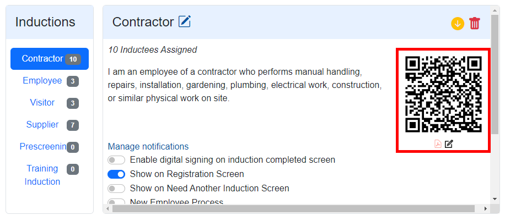Delete the Contractor induction with the trash icon
Viewport: 505px width, 221px height.
[x=475, y=24]
